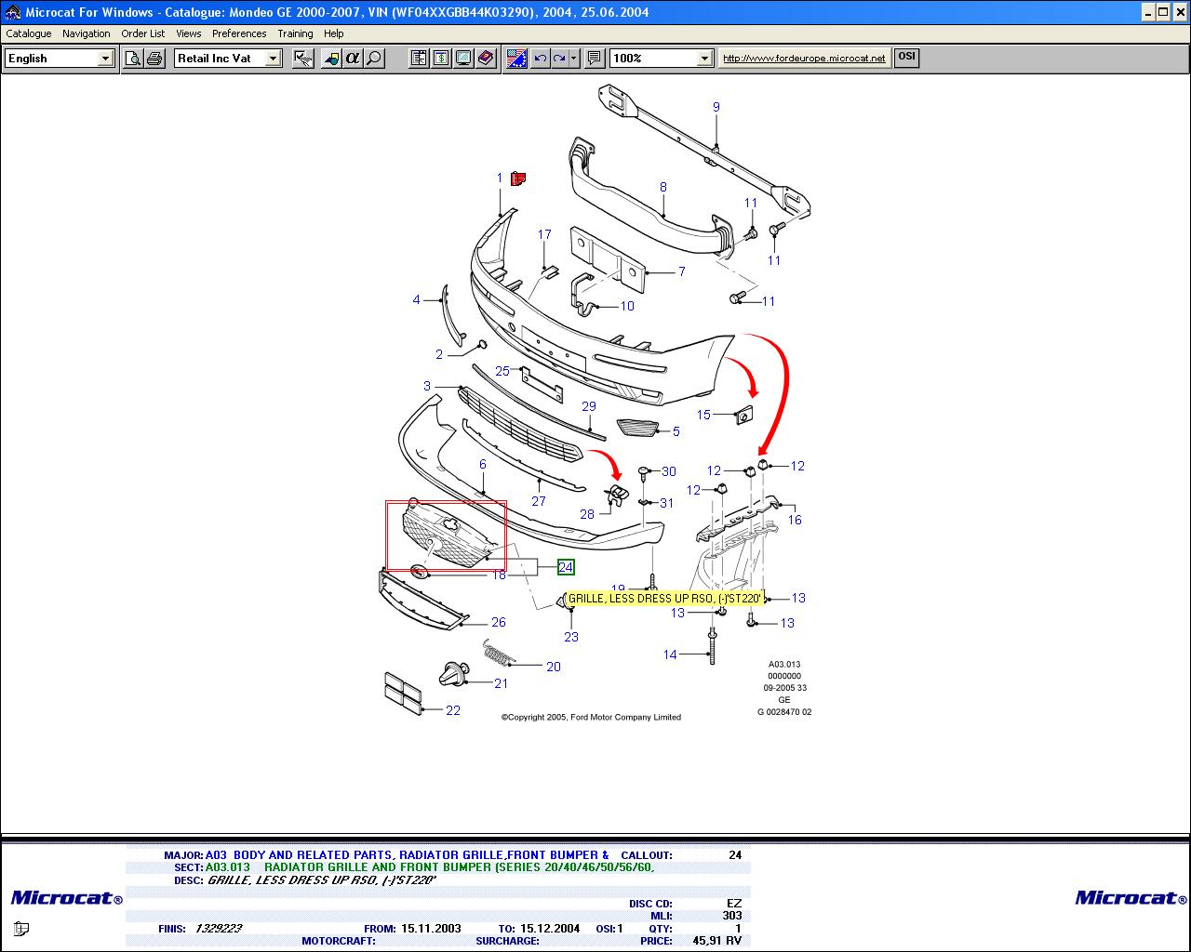Select the highlighted callout number 24
The height and width of the screenshot is (952, 1191).
[566, 567]
